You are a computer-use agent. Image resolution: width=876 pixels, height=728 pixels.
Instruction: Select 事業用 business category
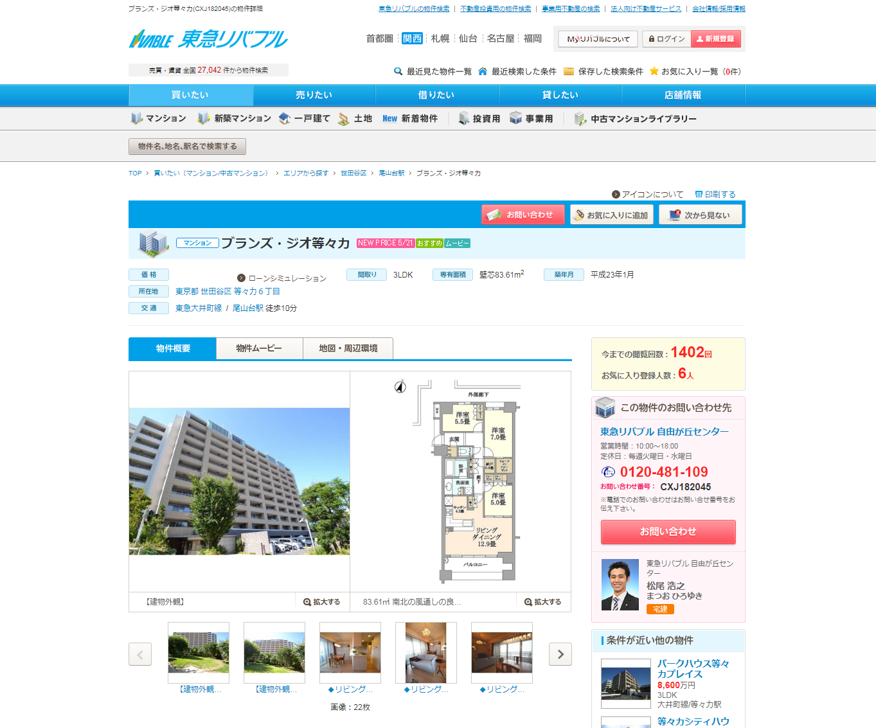[x=532, y=118]
